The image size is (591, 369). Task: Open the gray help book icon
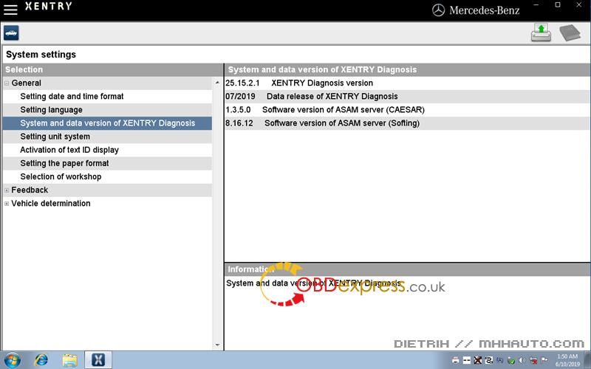click(x=570, y=33)
